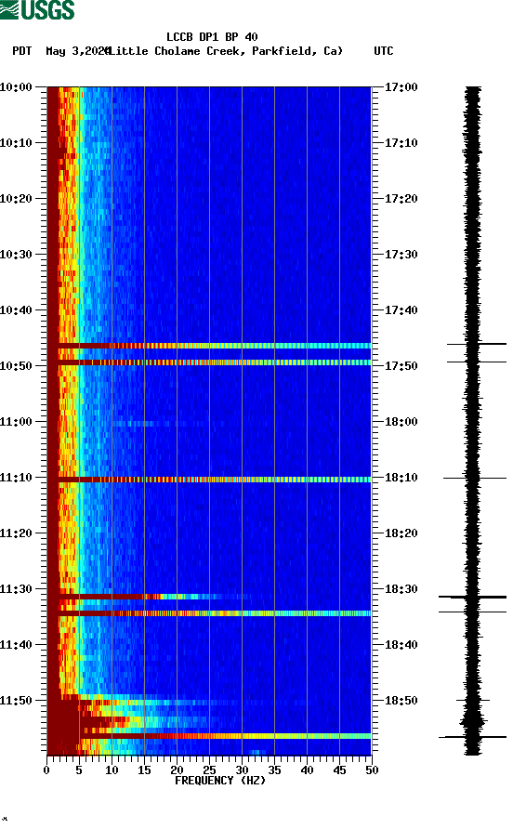Click the 18:30 UTC time label
Viewport: 513px width, 829px height.
[401, 589]
